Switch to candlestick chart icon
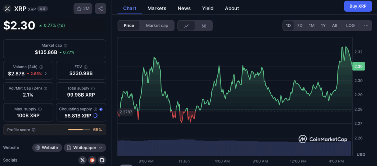 [204, 26]
